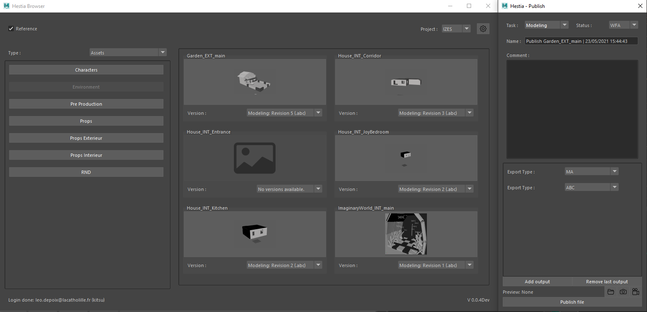Change the Status dropdown from WFA
647x312 pixels.
[623, 25]
